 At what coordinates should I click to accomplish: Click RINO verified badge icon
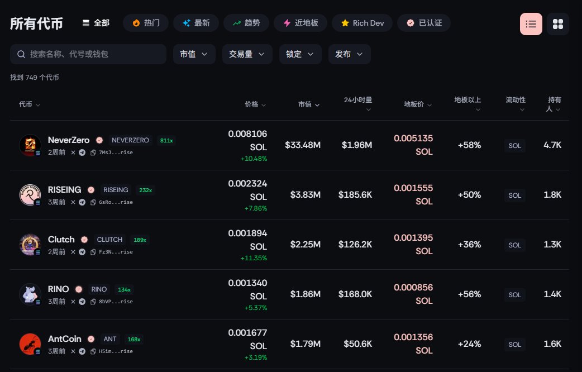coord(79,289)
